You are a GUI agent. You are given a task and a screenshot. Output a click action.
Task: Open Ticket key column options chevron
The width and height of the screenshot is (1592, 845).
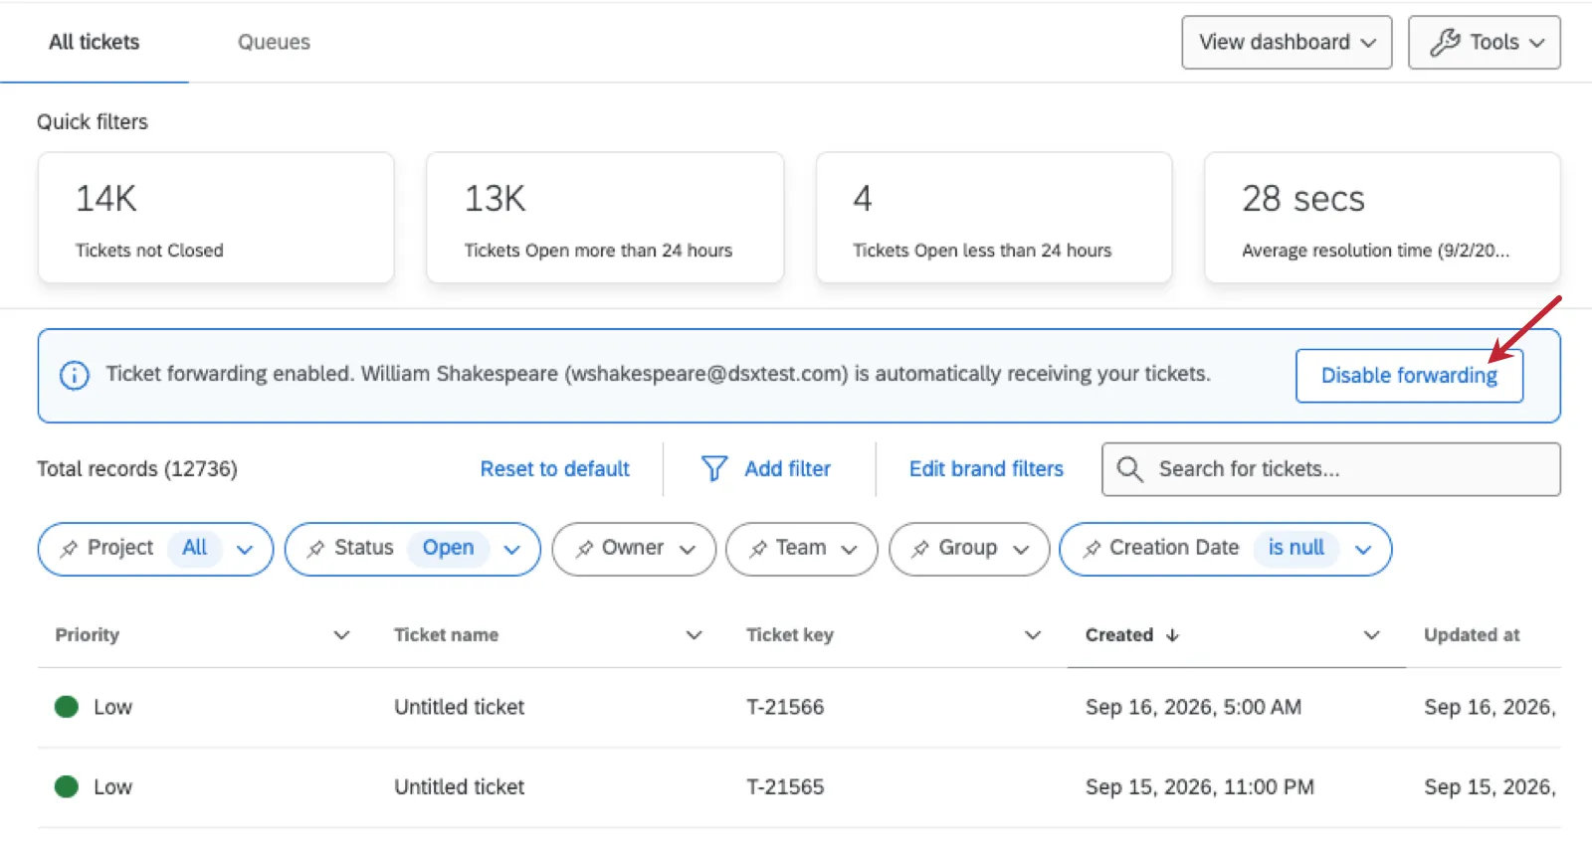[1033, 635]
